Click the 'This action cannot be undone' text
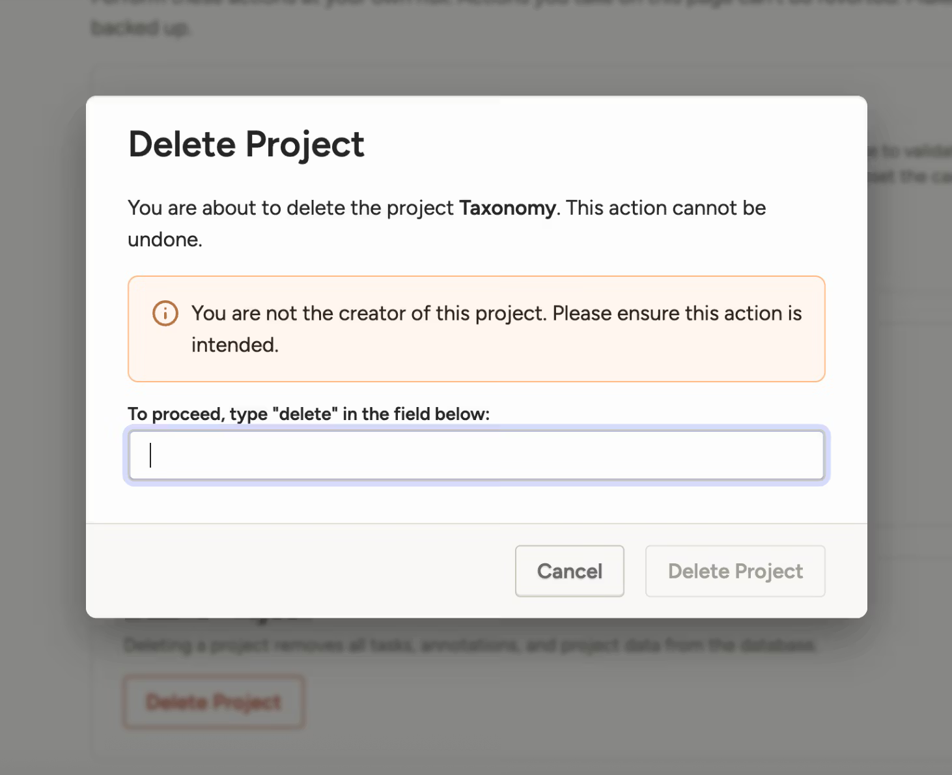The width and height of the screenshot is (952, 775). point(664,208)
